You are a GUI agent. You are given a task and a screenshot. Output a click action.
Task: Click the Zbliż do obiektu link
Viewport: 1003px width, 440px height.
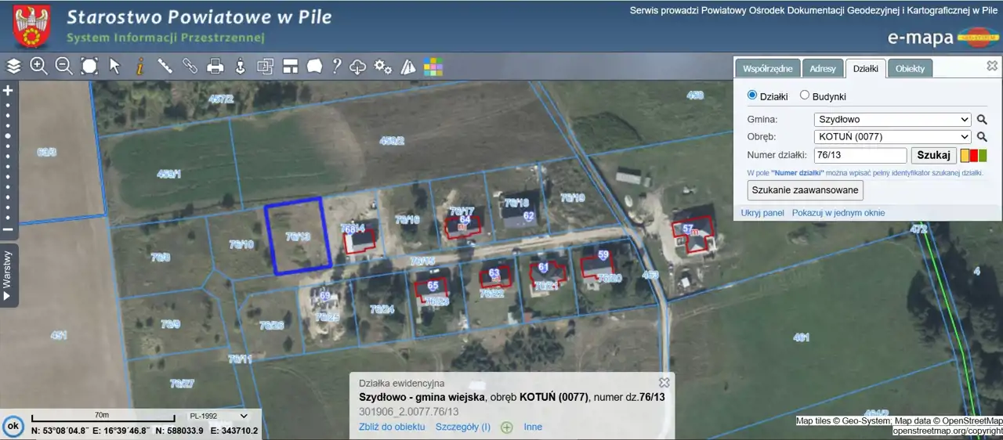coord(392,427)
